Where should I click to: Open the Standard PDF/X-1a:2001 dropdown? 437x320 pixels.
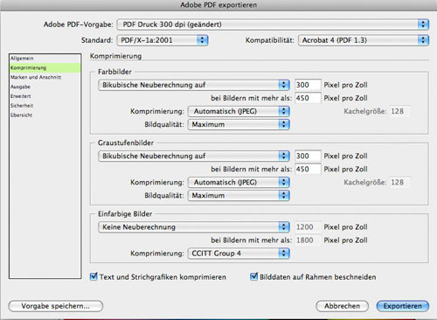click(163, 40)
